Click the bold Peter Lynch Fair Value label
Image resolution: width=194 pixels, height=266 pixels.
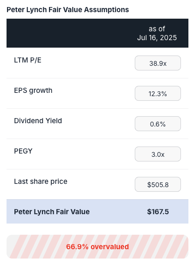click(52, 212)
